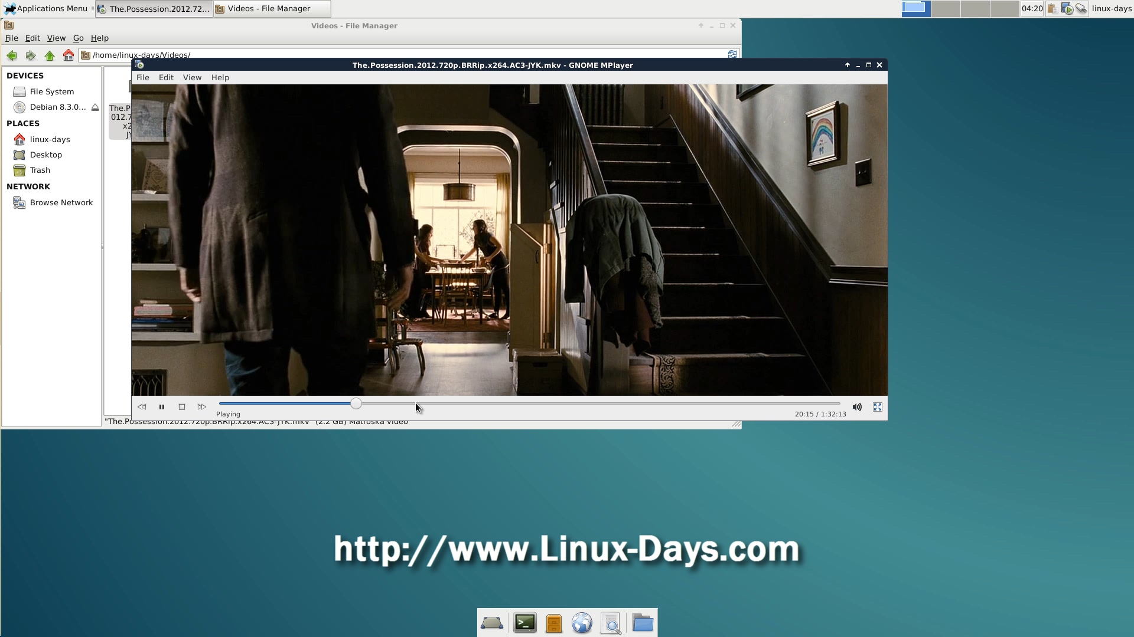This screenshot has width=1134, height=637.
Task: Rewind the video in GNOME MPlayer
Action: 142,407
